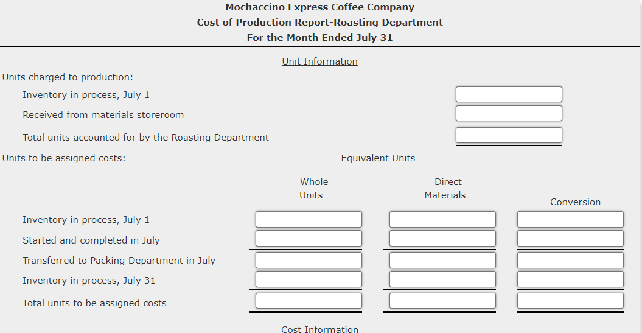Click Direct Materials field for Transferred to Packing Department
The image size is (642, 333).
click(442, 260)
